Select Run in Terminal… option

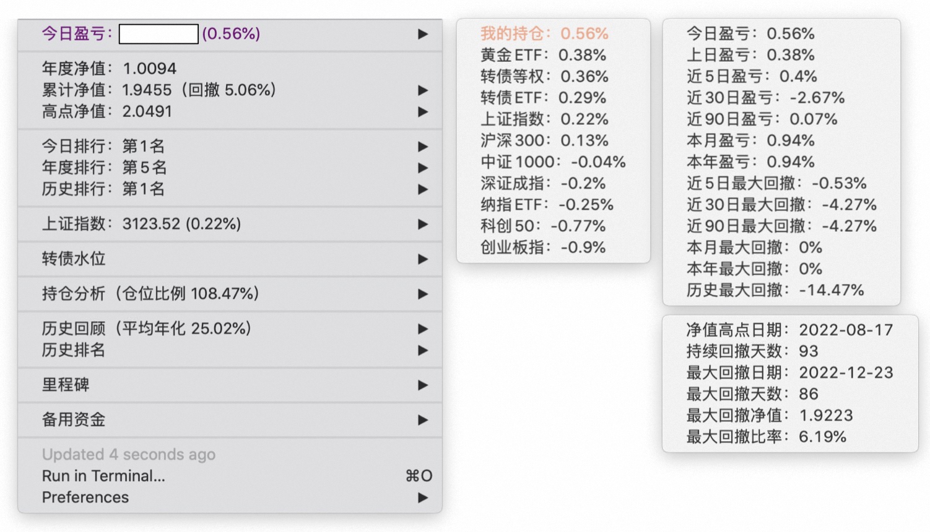click(x=103, y=476)
